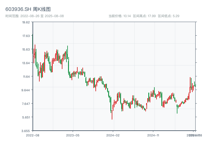217x163 pixels.
Task: Click the 13.64 y-axis price label
Action: point(26,63)
